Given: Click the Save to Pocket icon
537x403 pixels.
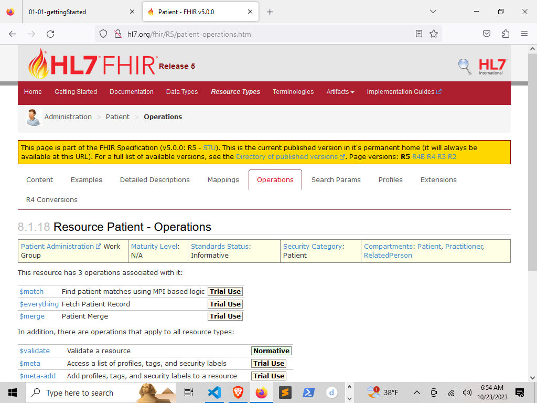Looking at the screenshot, I should (486, 34).
